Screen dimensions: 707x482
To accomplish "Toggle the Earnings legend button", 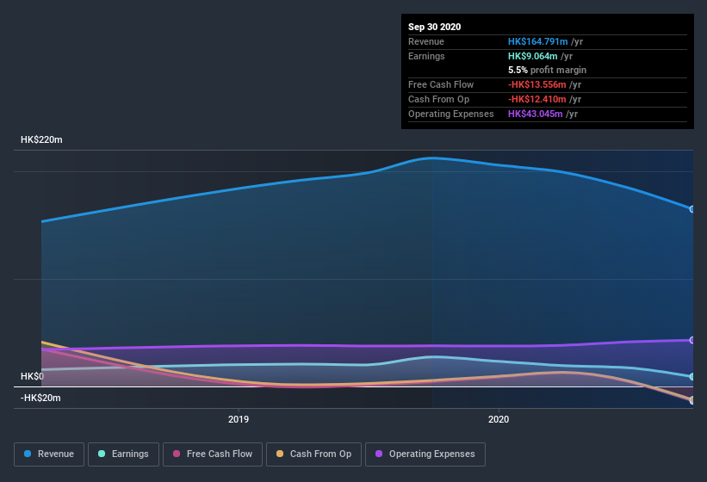I will click(x=123, y=454).
